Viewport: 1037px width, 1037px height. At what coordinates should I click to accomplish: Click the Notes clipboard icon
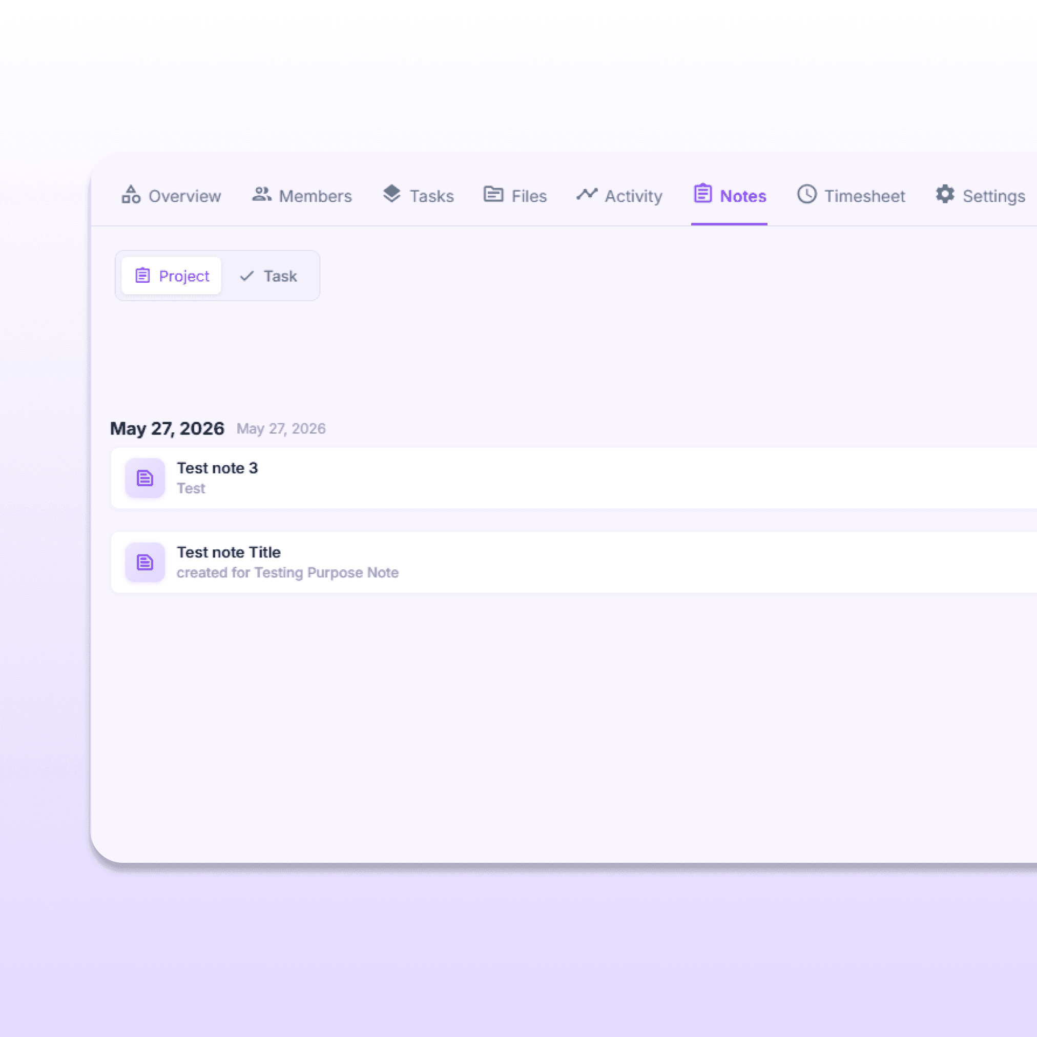[702, 193]
